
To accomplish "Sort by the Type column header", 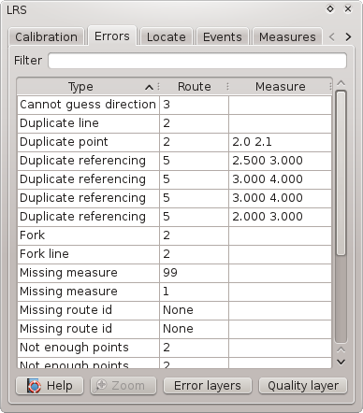I will 88,87.
